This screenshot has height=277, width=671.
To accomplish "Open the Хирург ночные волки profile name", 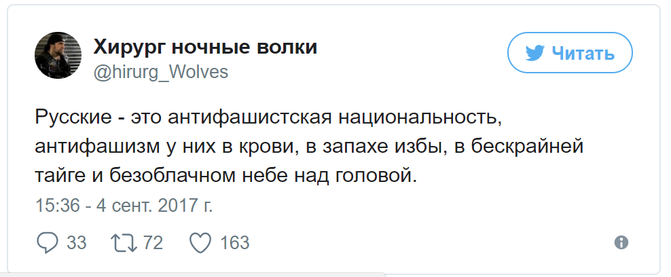I will tap(204, 48).
